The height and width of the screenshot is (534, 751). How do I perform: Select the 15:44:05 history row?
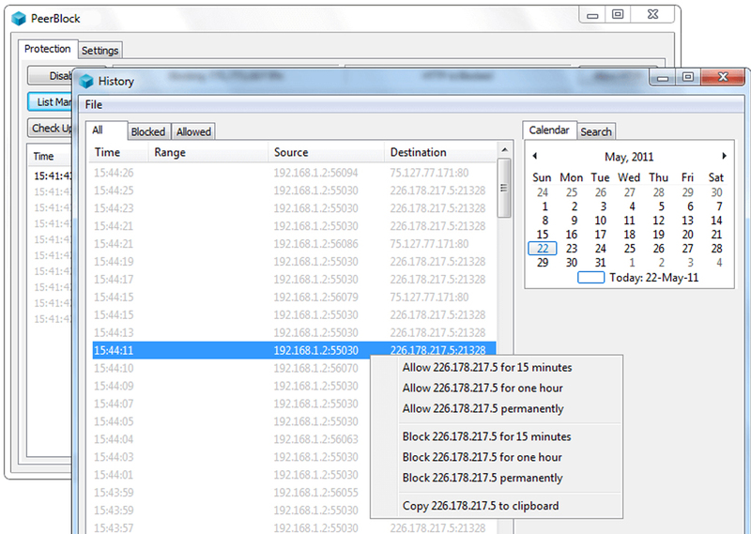pos(231,421)
